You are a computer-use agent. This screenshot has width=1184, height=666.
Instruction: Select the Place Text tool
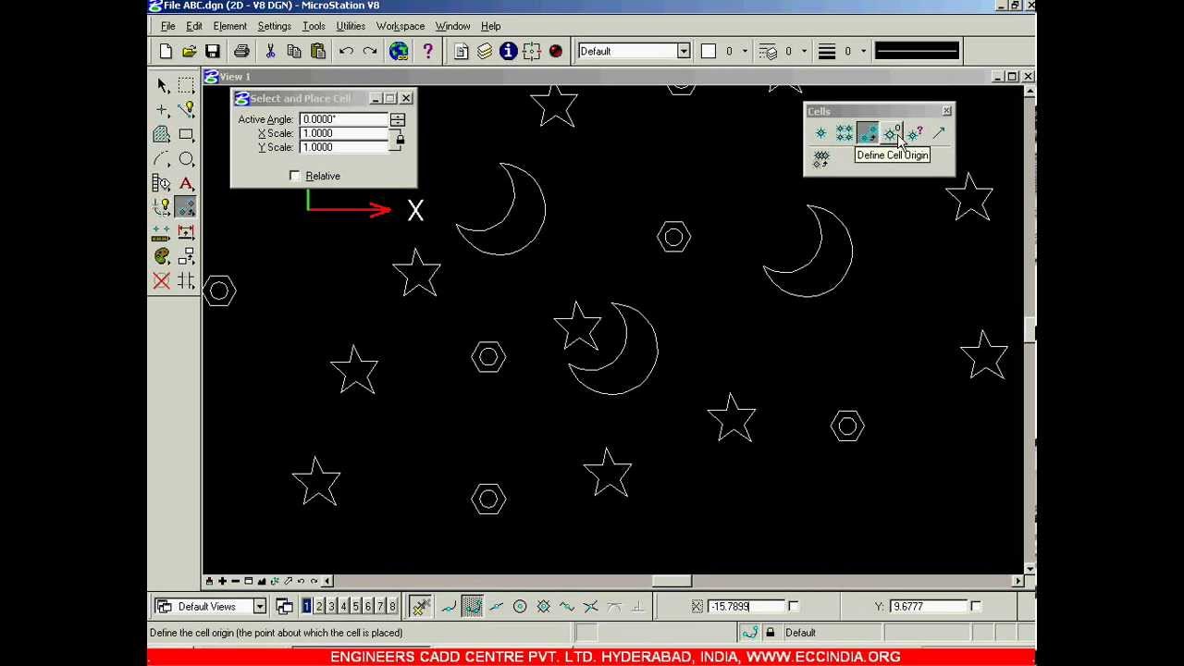pos(186,183)
